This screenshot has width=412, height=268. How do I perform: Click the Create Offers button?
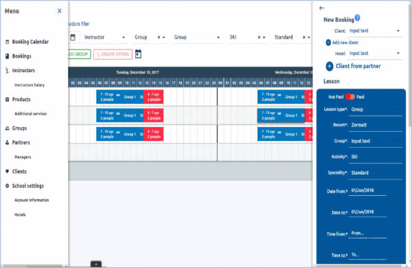pyautogui.click(x=113, y=54)
